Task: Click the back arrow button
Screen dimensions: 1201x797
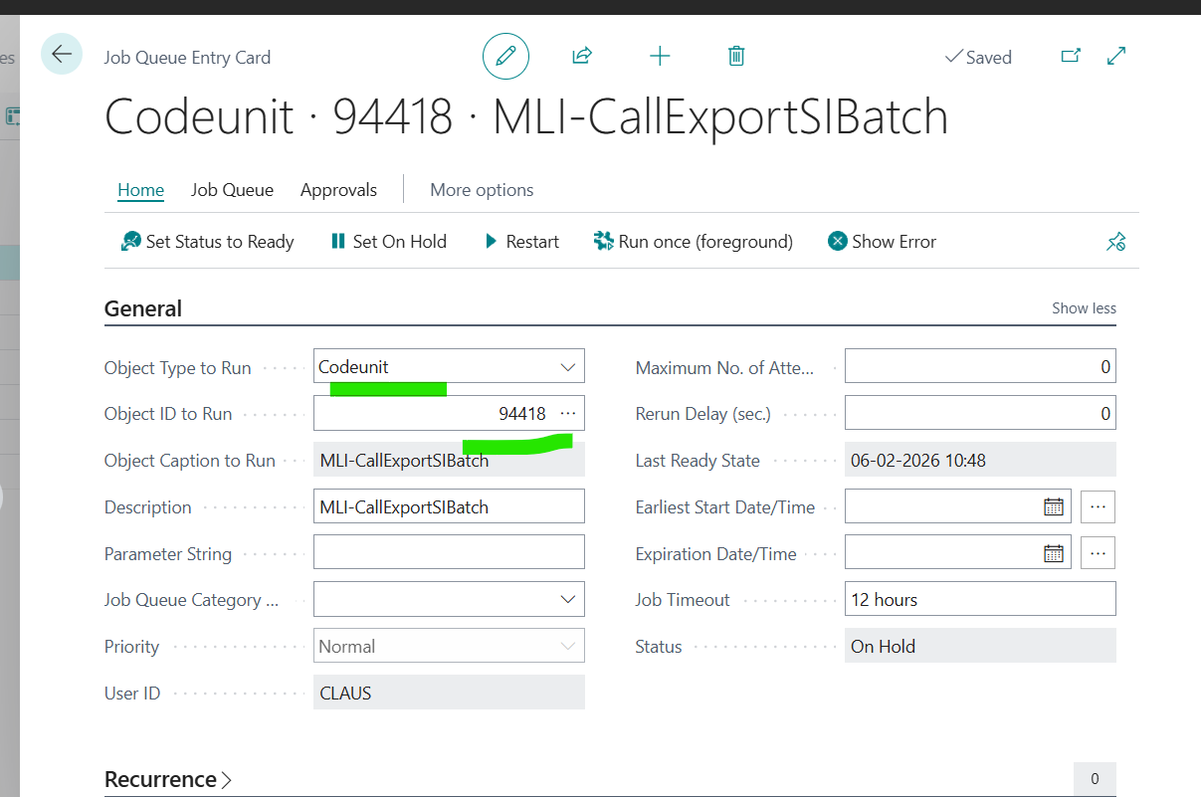Action: [x=62, y=54]
